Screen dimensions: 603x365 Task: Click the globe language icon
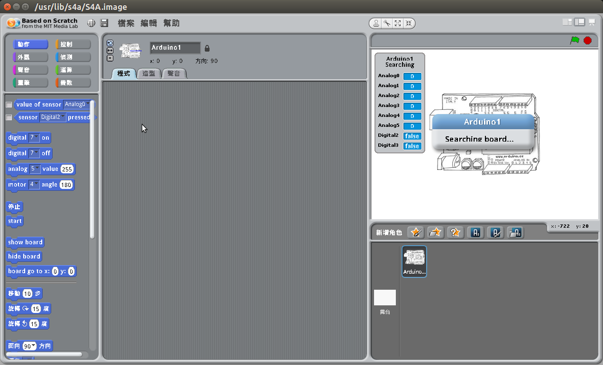click(91, 23)
